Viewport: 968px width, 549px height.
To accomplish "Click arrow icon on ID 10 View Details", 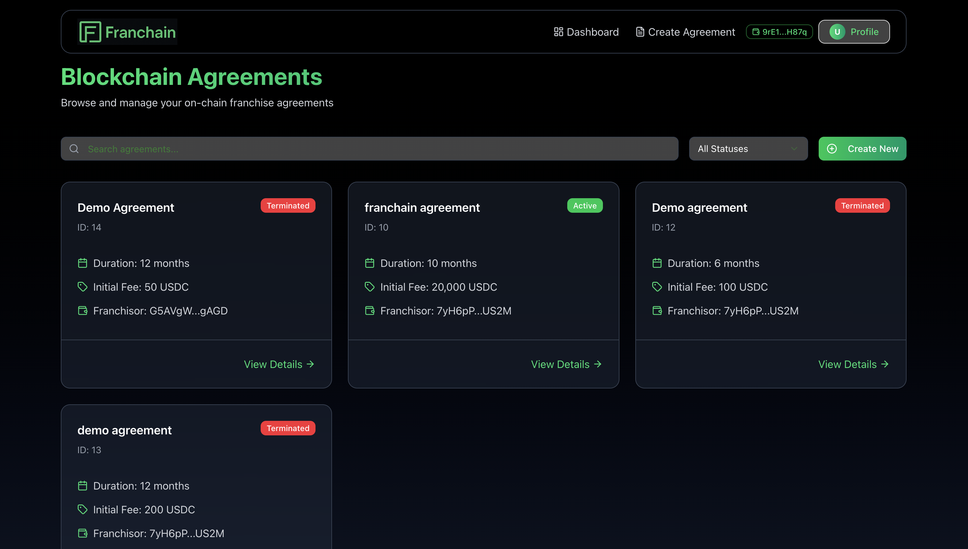I will click(x=598, y=364).
